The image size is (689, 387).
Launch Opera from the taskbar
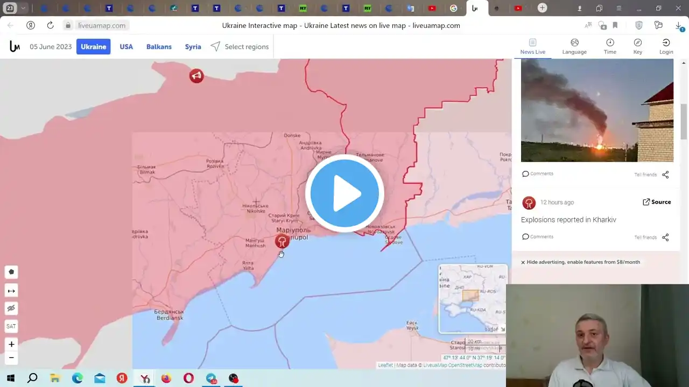click(x=188, y=378)
